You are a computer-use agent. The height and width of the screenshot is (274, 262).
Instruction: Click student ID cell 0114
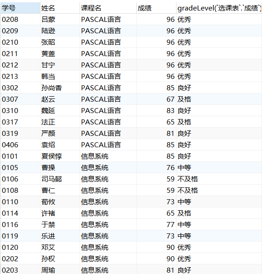click(20, 213)
